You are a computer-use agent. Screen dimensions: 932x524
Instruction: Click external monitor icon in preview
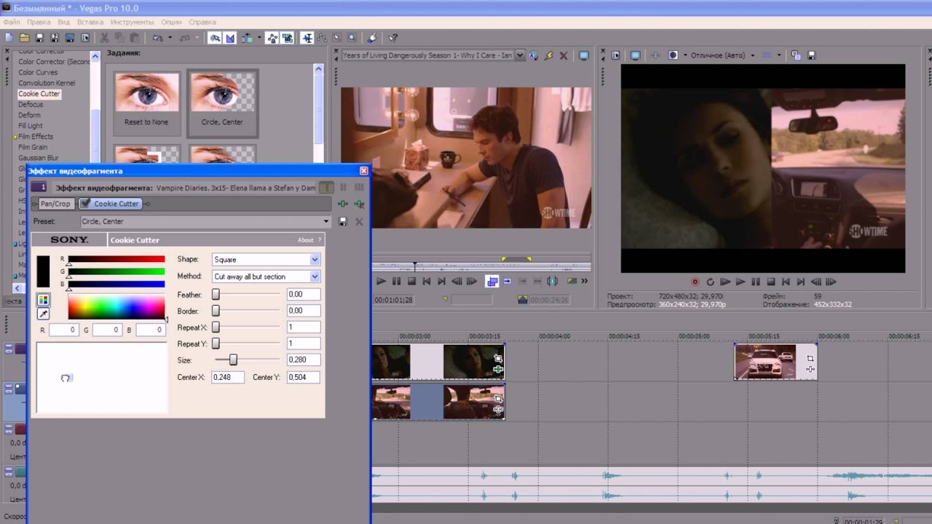pyautogui.click(x=635, y=55)
